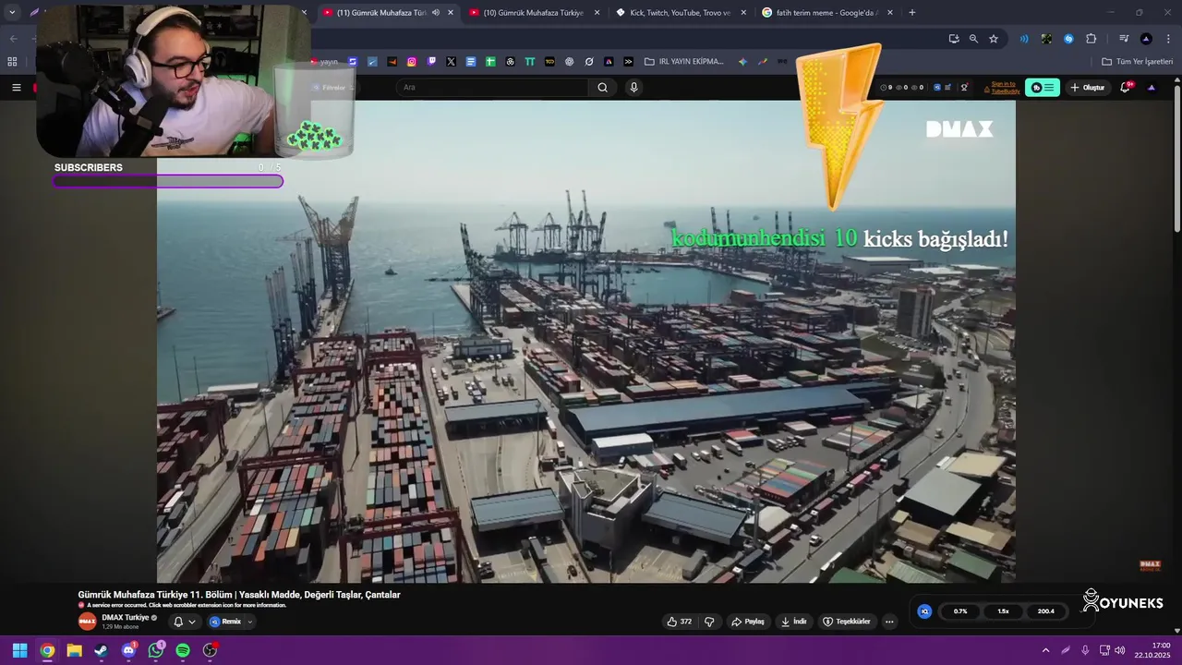This screenshot has width=1182, height=665.
Task: Open YouTube notifications bell with 9+ badge
Action: pos(1126,87)
